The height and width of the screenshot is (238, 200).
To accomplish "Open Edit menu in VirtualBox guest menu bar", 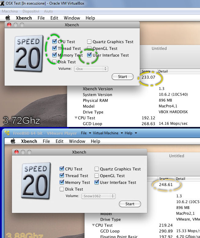I will pyautogui.click(x=54, y=18).
